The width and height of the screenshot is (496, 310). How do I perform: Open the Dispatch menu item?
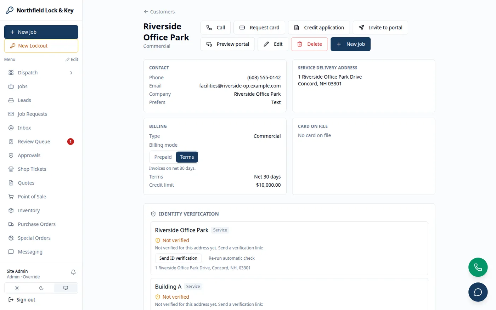point(41,73)
